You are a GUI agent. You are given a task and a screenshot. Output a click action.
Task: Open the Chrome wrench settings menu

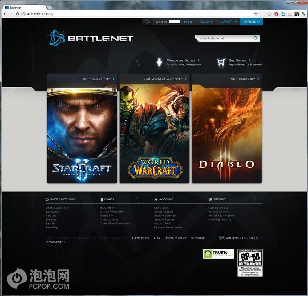[x=303, y=14]
